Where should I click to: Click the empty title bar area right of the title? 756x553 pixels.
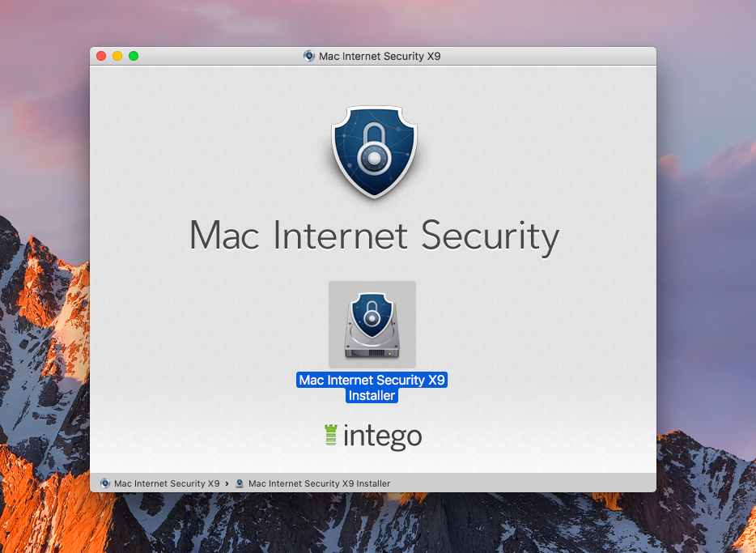(545, 56)
